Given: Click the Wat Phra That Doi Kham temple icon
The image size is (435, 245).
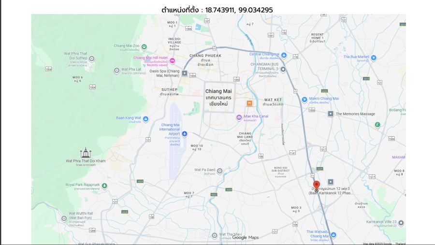Looking at the screenshot, I should click(86, 152).
